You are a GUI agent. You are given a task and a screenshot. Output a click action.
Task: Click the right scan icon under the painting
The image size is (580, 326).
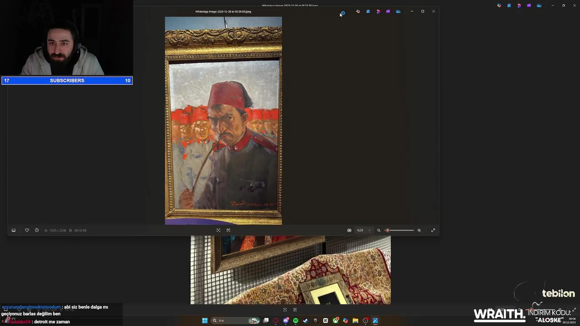point(228,230)
